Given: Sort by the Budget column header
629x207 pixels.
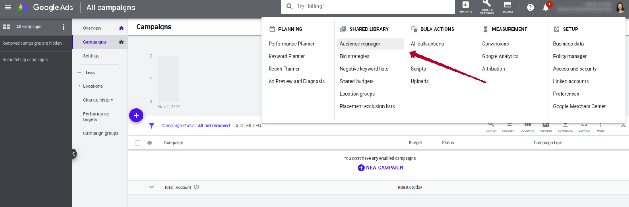Looking at the screenshot, I should 415,143.
